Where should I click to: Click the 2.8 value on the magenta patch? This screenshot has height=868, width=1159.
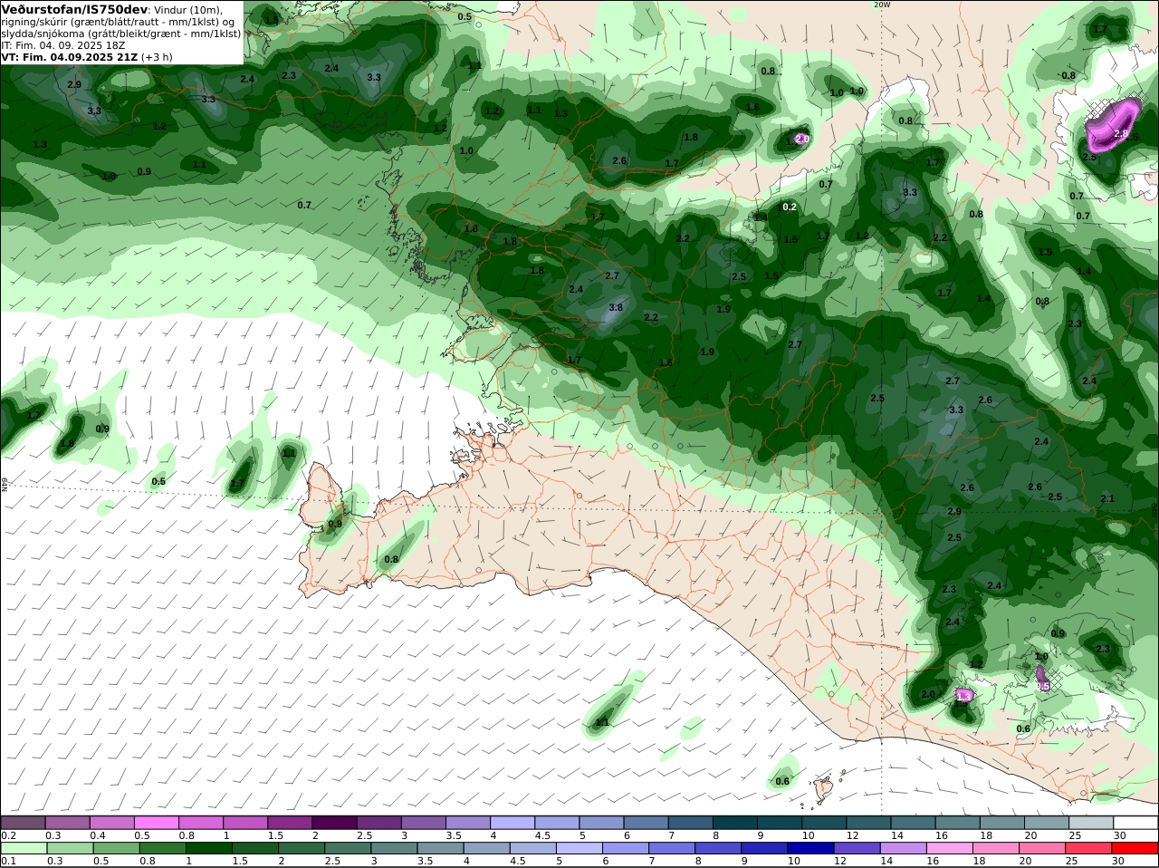click(1121, 133)
